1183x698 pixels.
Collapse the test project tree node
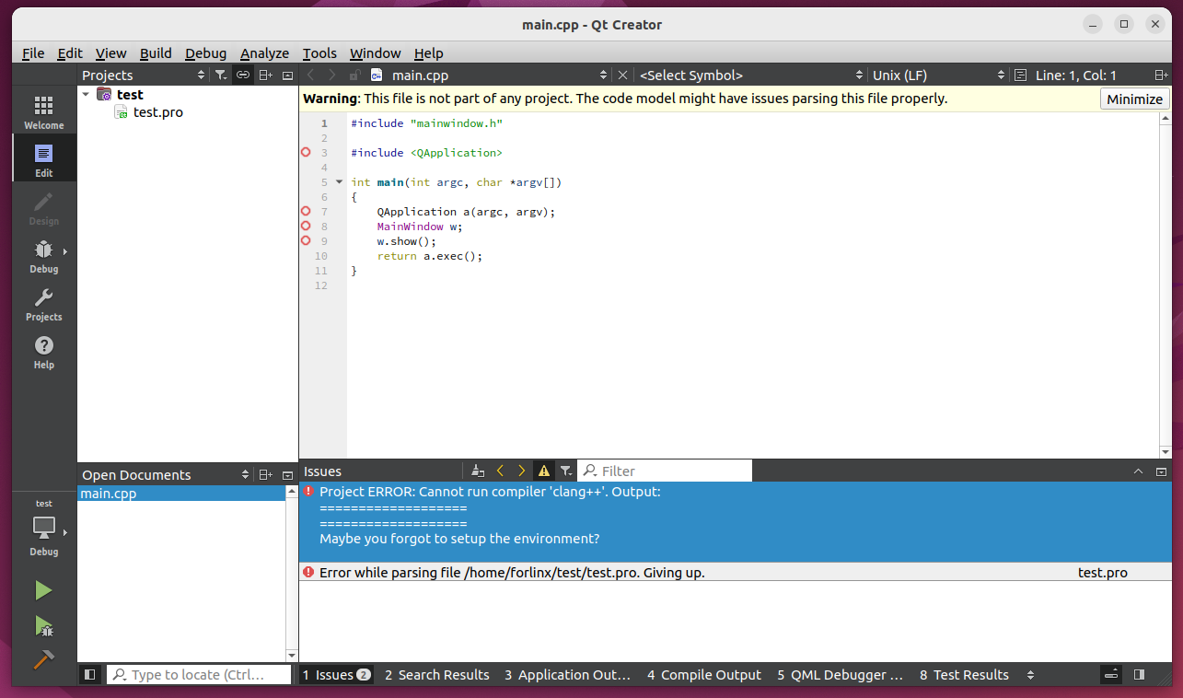[87, 94]
